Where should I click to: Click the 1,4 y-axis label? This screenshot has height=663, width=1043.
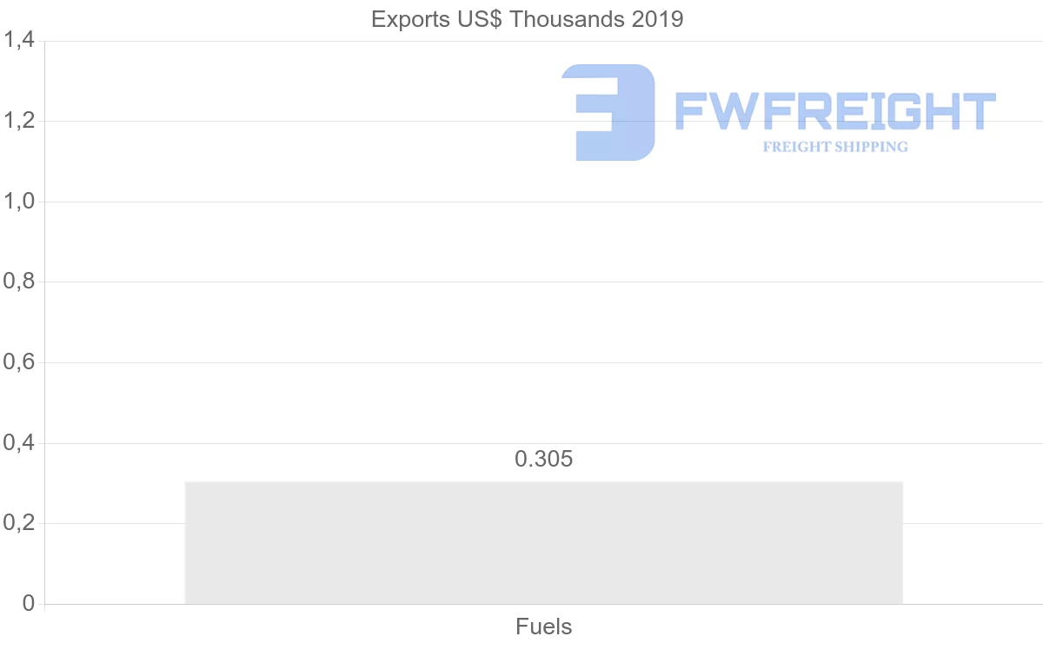[x=18, y=41]
